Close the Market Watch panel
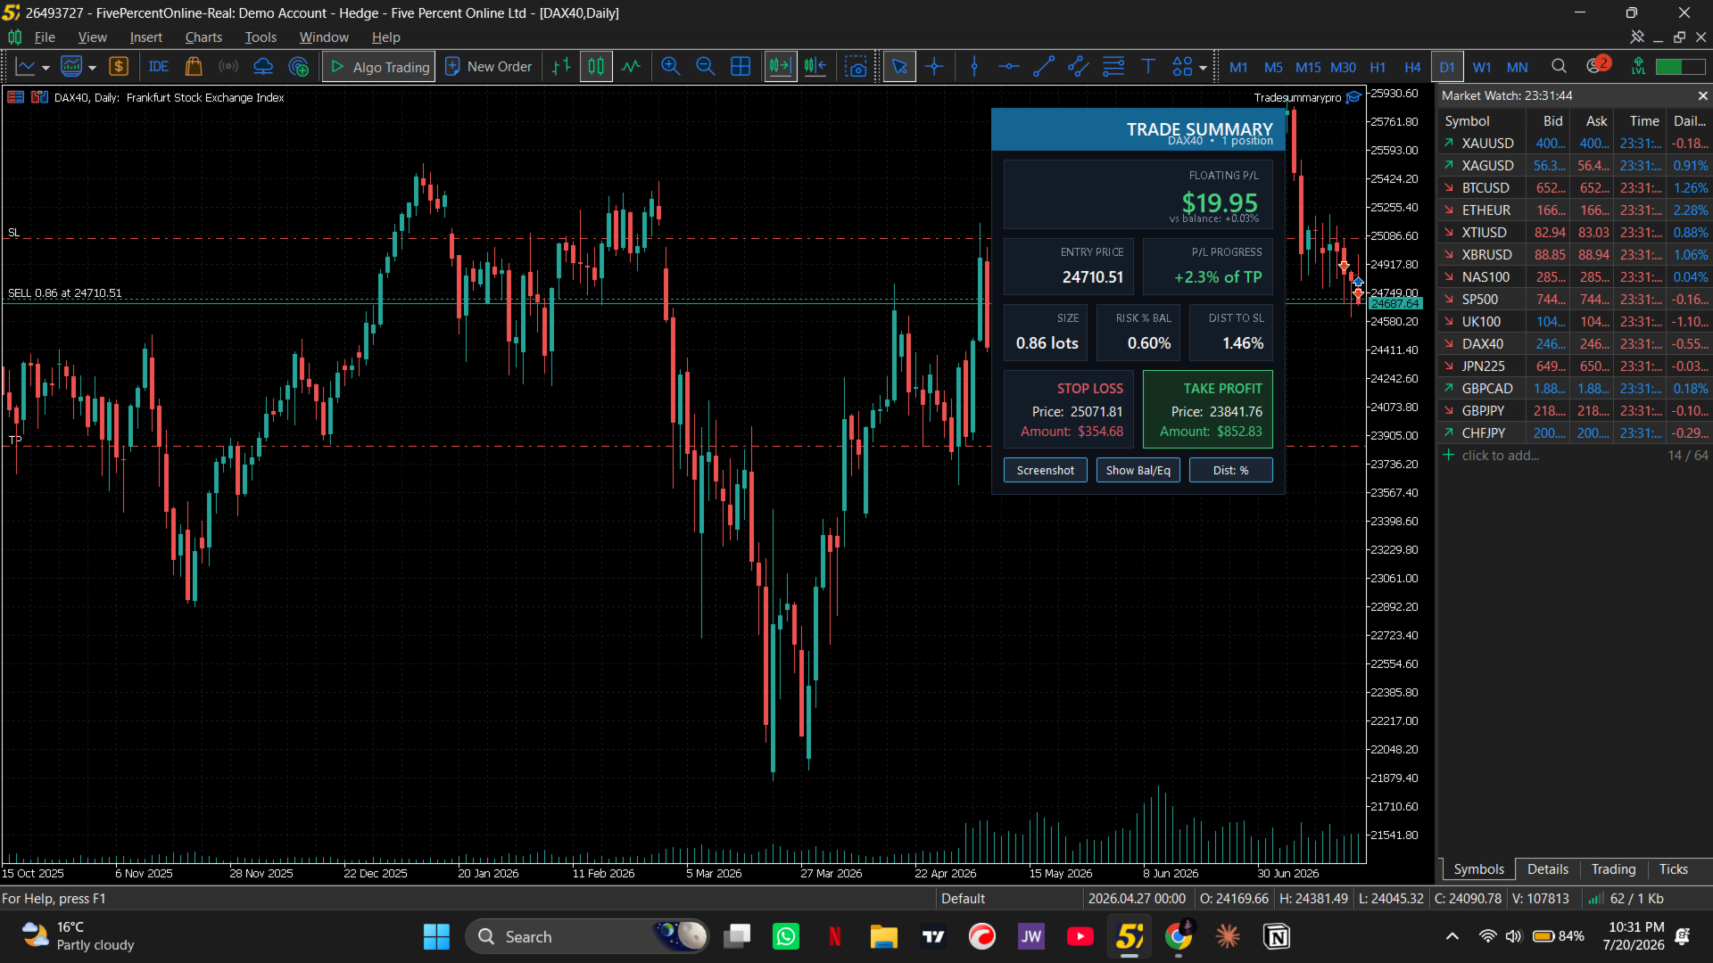1713x963 pixels. (1702, 95)
